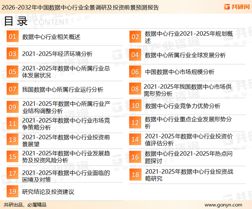The width and height of the screenshot is (252, 209).
Task: Select the orange 09 chapter number box
Action: click(12, 107)
